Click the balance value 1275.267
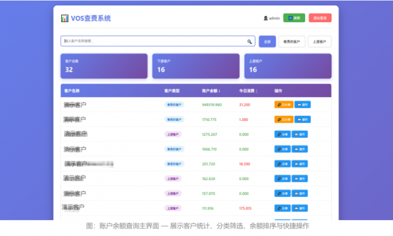 click(x=210, y=135)
